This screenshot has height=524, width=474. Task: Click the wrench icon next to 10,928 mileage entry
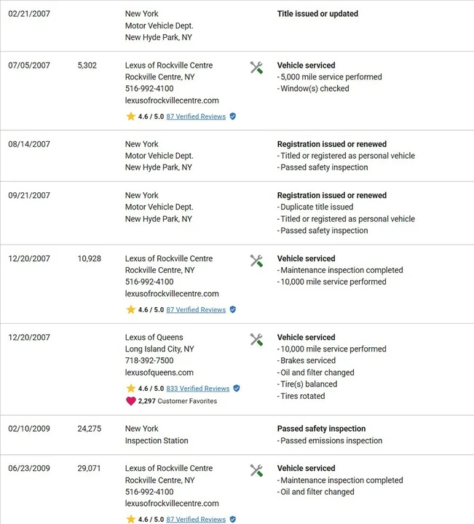(x=256, y=261)
